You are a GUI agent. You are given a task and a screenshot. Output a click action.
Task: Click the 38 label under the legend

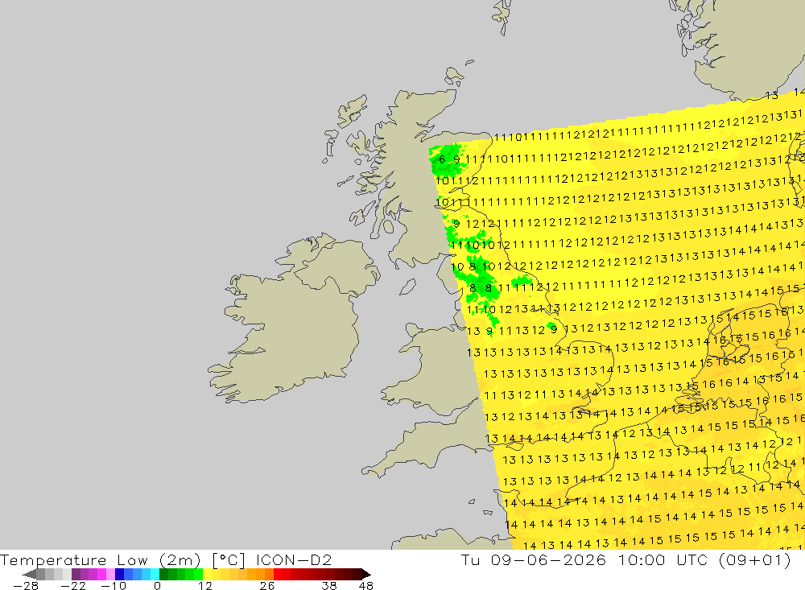[x=329, y=586]
